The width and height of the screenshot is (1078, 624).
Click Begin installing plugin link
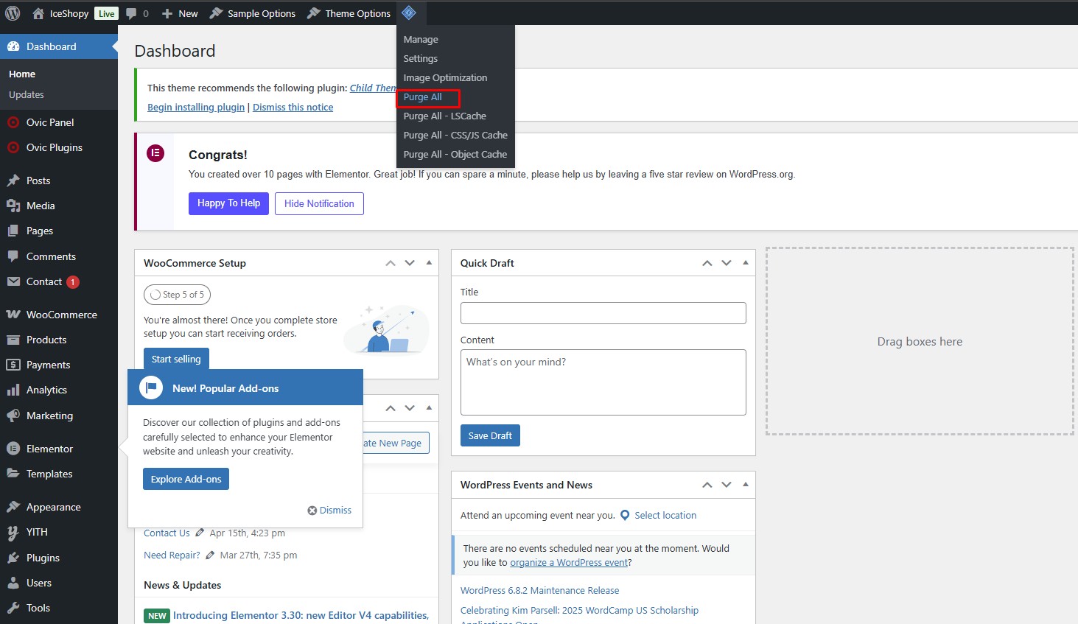196,107
